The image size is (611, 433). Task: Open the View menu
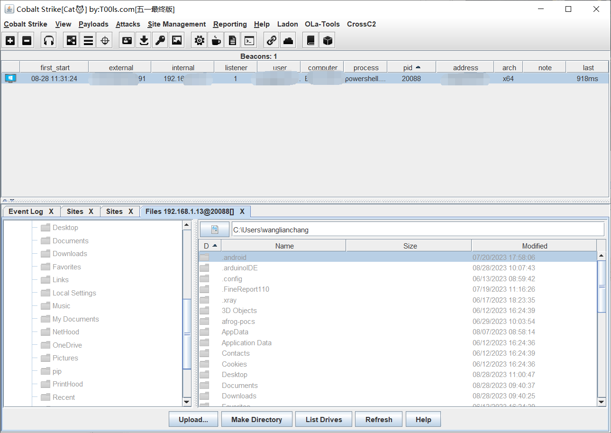coord(63,24)
